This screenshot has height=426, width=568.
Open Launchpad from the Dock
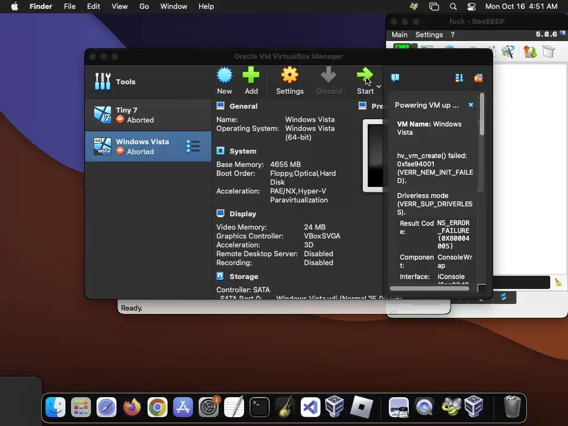[x=81, y=407]
